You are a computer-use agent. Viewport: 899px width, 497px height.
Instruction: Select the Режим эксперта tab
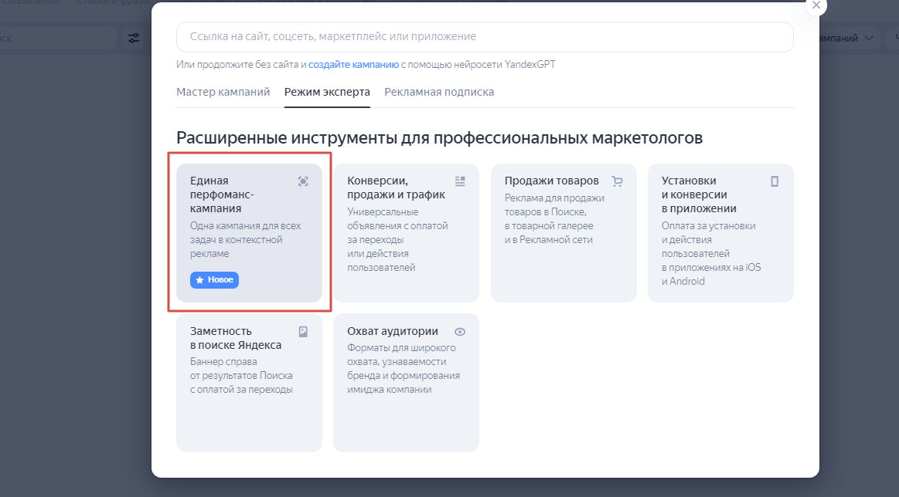(327, 92)
